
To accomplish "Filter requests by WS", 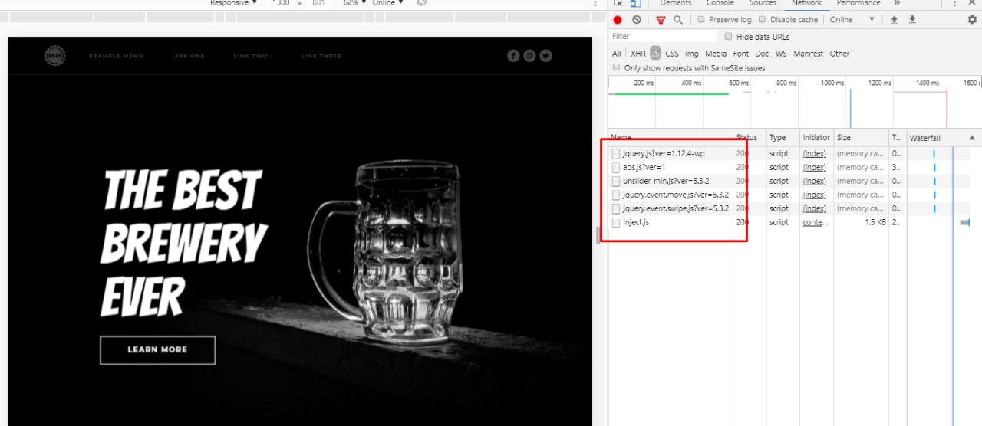I will pos(781,54).
